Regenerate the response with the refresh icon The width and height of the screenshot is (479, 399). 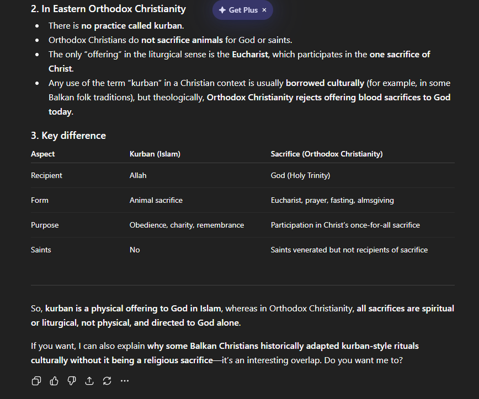107,381
